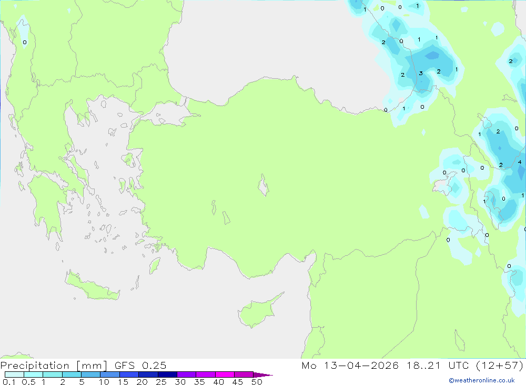Click the 15–20 mm legend color swatch
This screenshot has width=526, height=385.
(x=129, y=374)
